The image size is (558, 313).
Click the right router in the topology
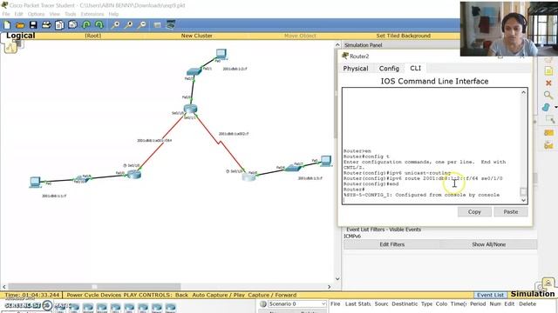pyautogui.click(x=248, y=176)
